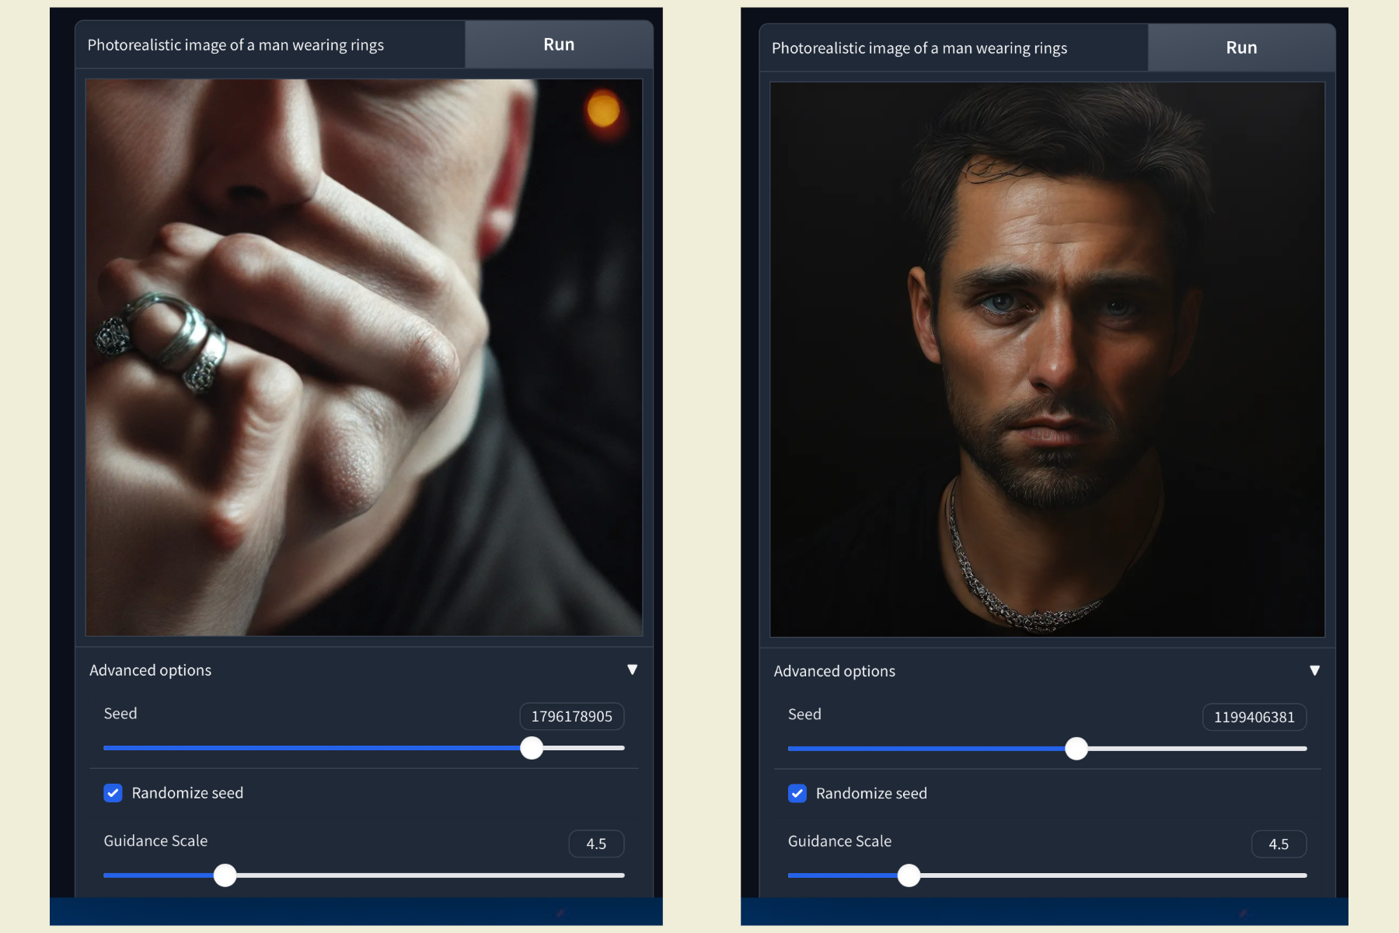Click seed value box showing 1796178905
This screenshot has width=1399, height=933.
(572, 716)
